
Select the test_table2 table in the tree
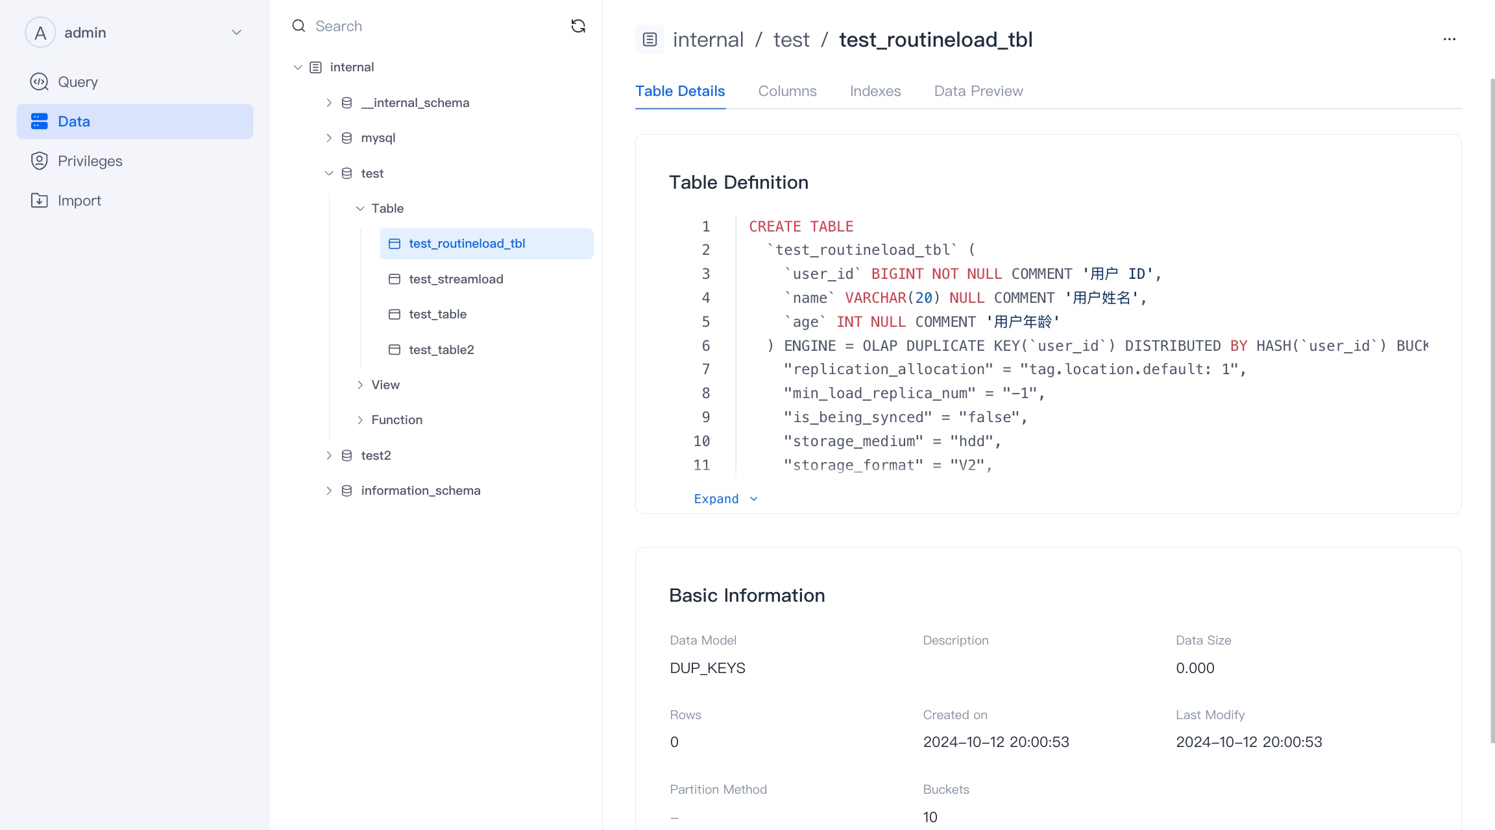[x=441, y=350]
